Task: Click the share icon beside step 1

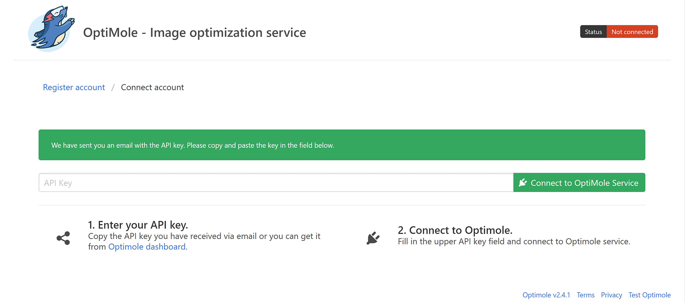Action: click(x=63, y=238)
